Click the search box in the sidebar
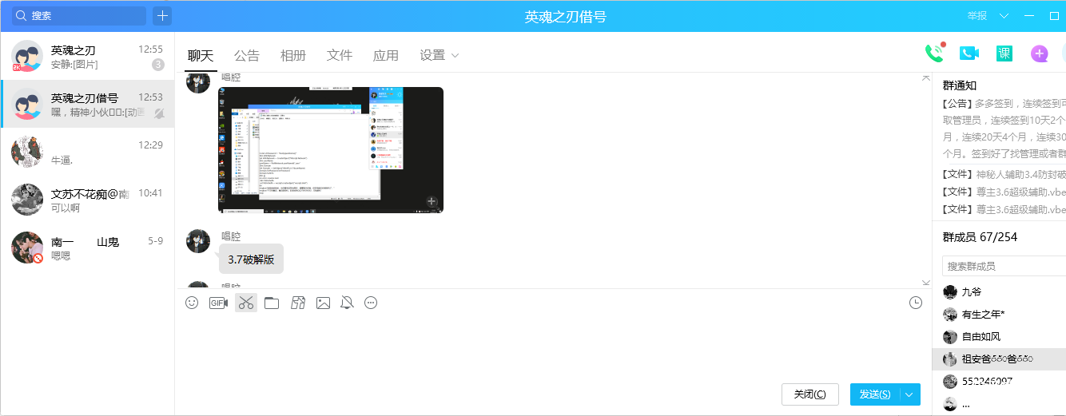 [78, 16]
